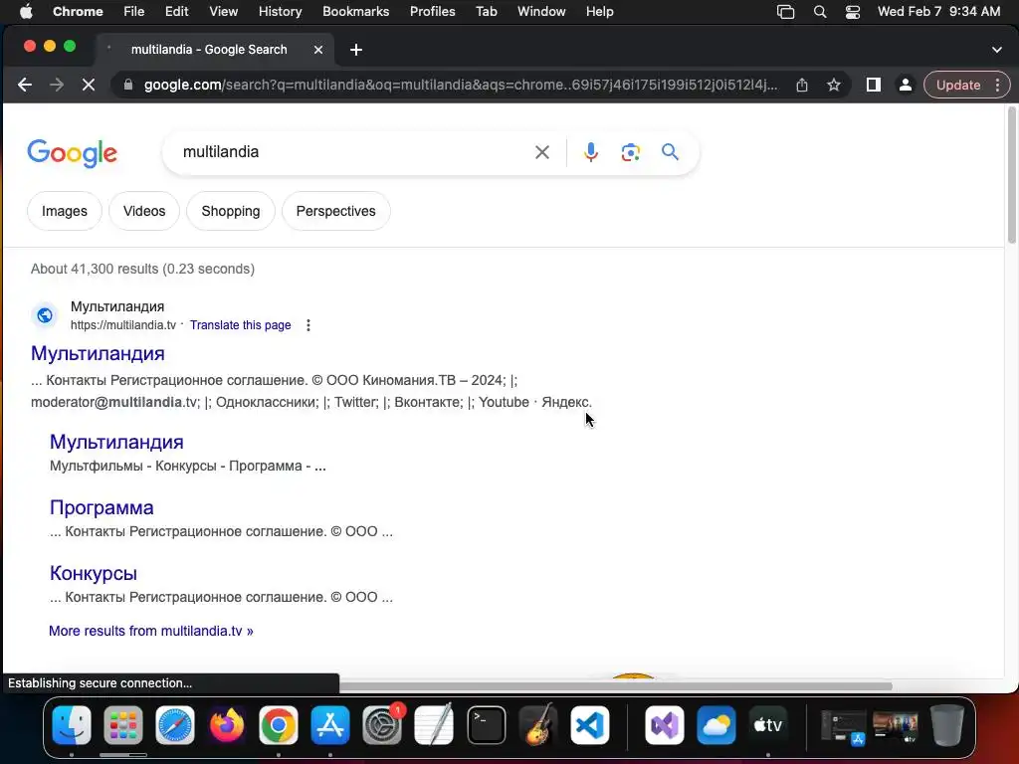Open Safari from the Dock
Viewport: 1019px width, 764px height.
coord(175,725)
